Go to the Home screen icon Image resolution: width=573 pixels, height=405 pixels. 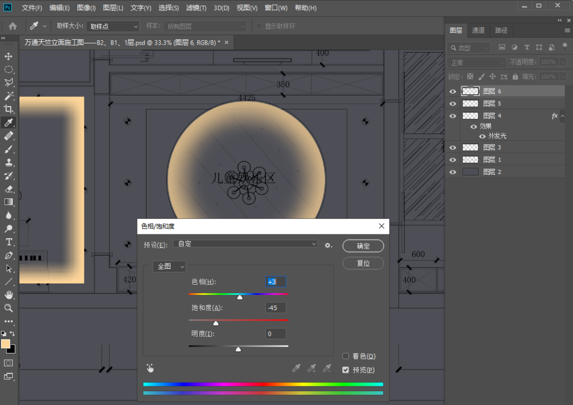12,26
